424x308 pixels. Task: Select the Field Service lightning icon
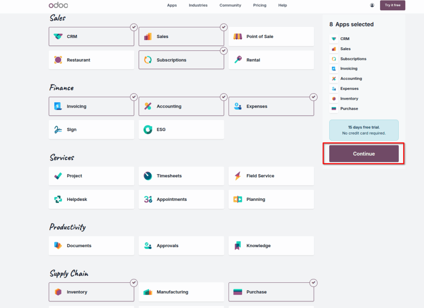pyautogui.click(x=238, y=176)
